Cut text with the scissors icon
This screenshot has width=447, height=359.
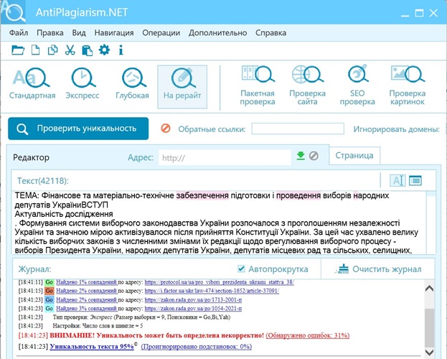70,50
